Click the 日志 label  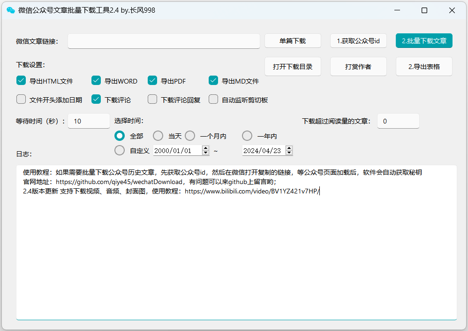pos(24,154)
